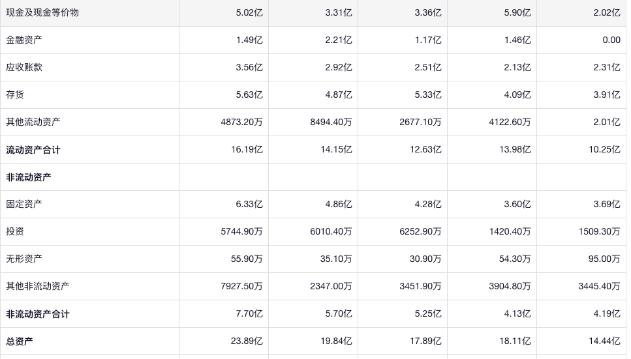Click the 总资产 row header
This screenshot has width=631, height=359.
point(20,341)
